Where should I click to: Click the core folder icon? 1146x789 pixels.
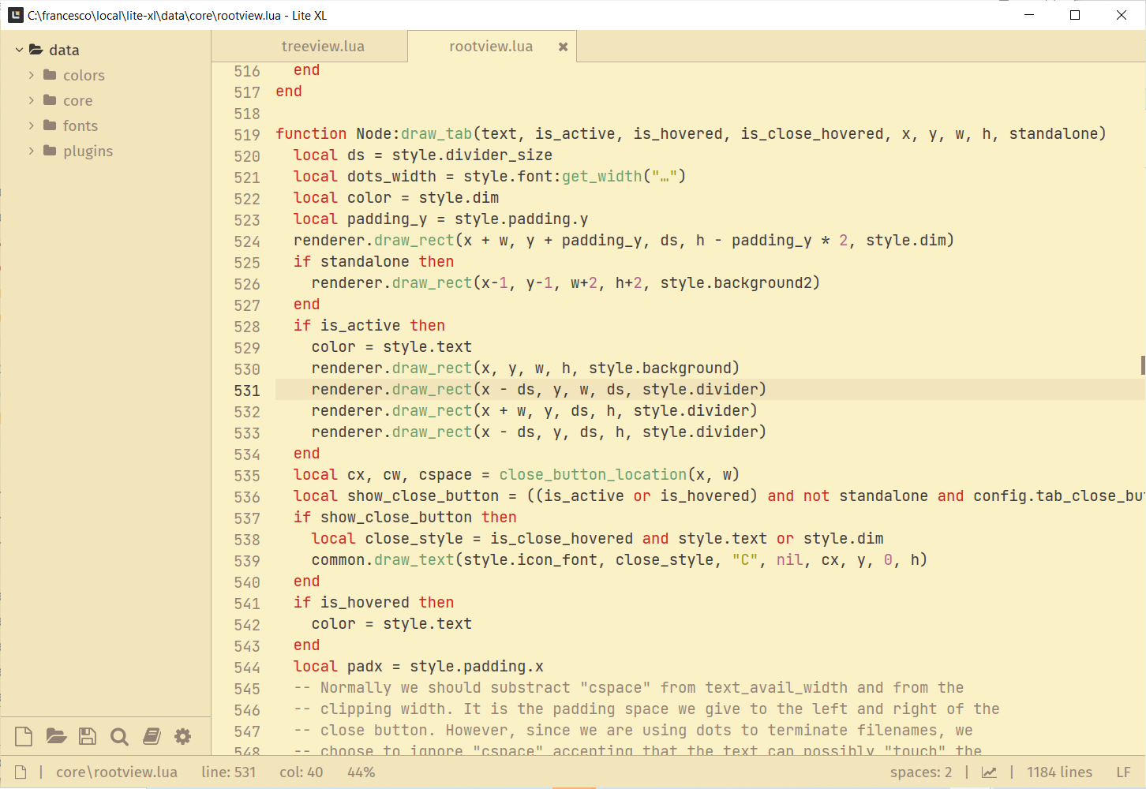click(50, 100)
